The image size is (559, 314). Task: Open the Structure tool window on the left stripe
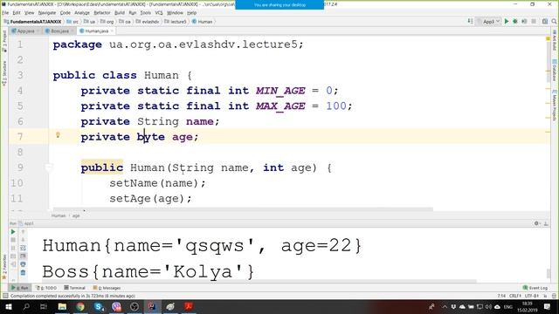click(4, 73)
